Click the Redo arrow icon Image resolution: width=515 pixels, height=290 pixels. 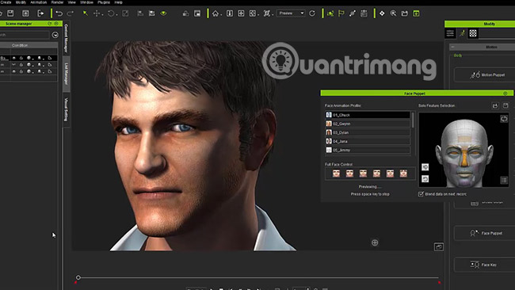pyautogui.click(x=70, y=13)
